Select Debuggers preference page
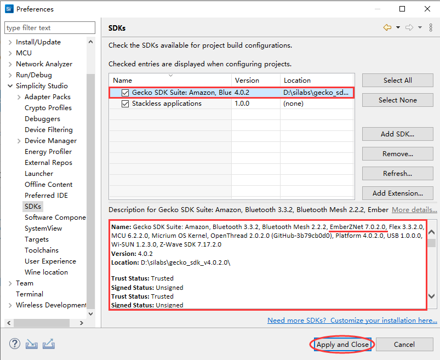Image resolution: width=440 pixels, height=360 pixels. (x=42, y=119)
